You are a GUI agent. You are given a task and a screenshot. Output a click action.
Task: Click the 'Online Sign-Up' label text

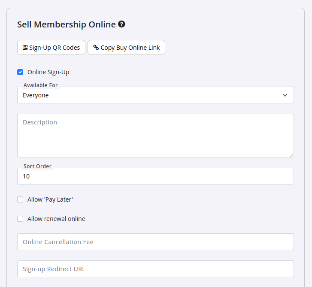pyautogui.click(x=48, y=72)
